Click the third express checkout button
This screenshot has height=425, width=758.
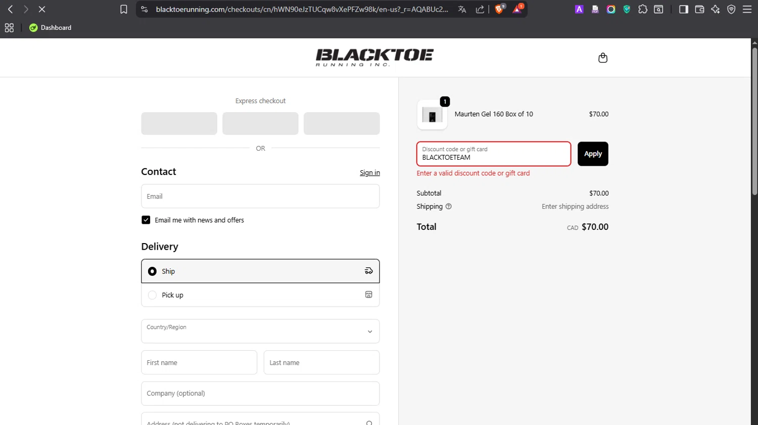[342, 123]
